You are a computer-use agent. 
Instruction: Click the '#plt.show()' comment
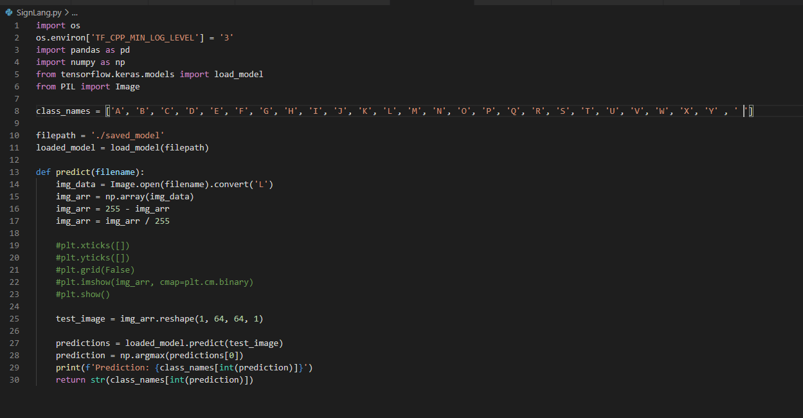point(83,295)
